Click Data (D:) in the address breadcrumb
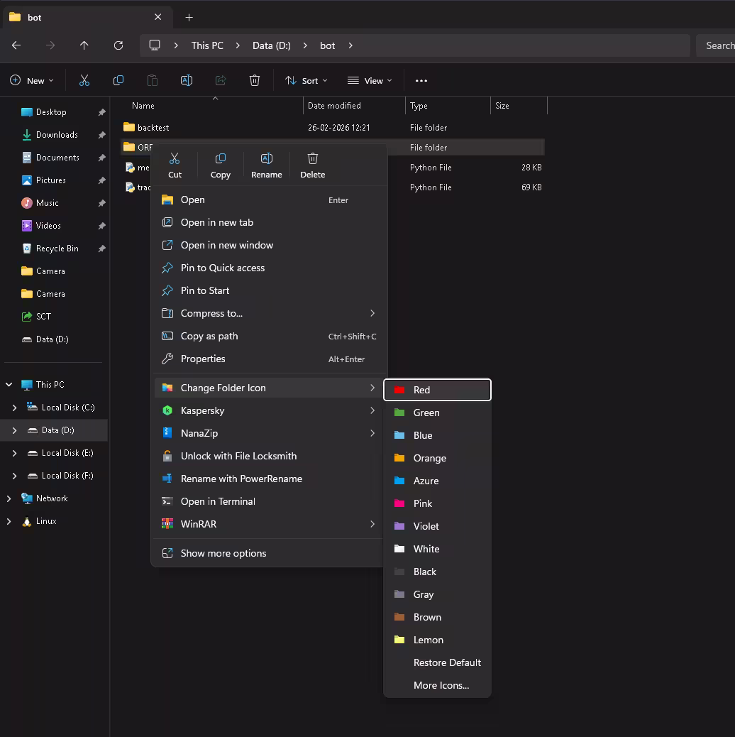The width and height of the screenshot is (735, 737). point(272,45)
